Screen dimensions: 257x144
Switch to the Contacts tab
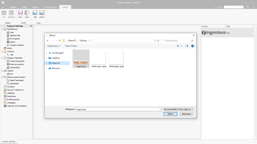tap(13, 7)
